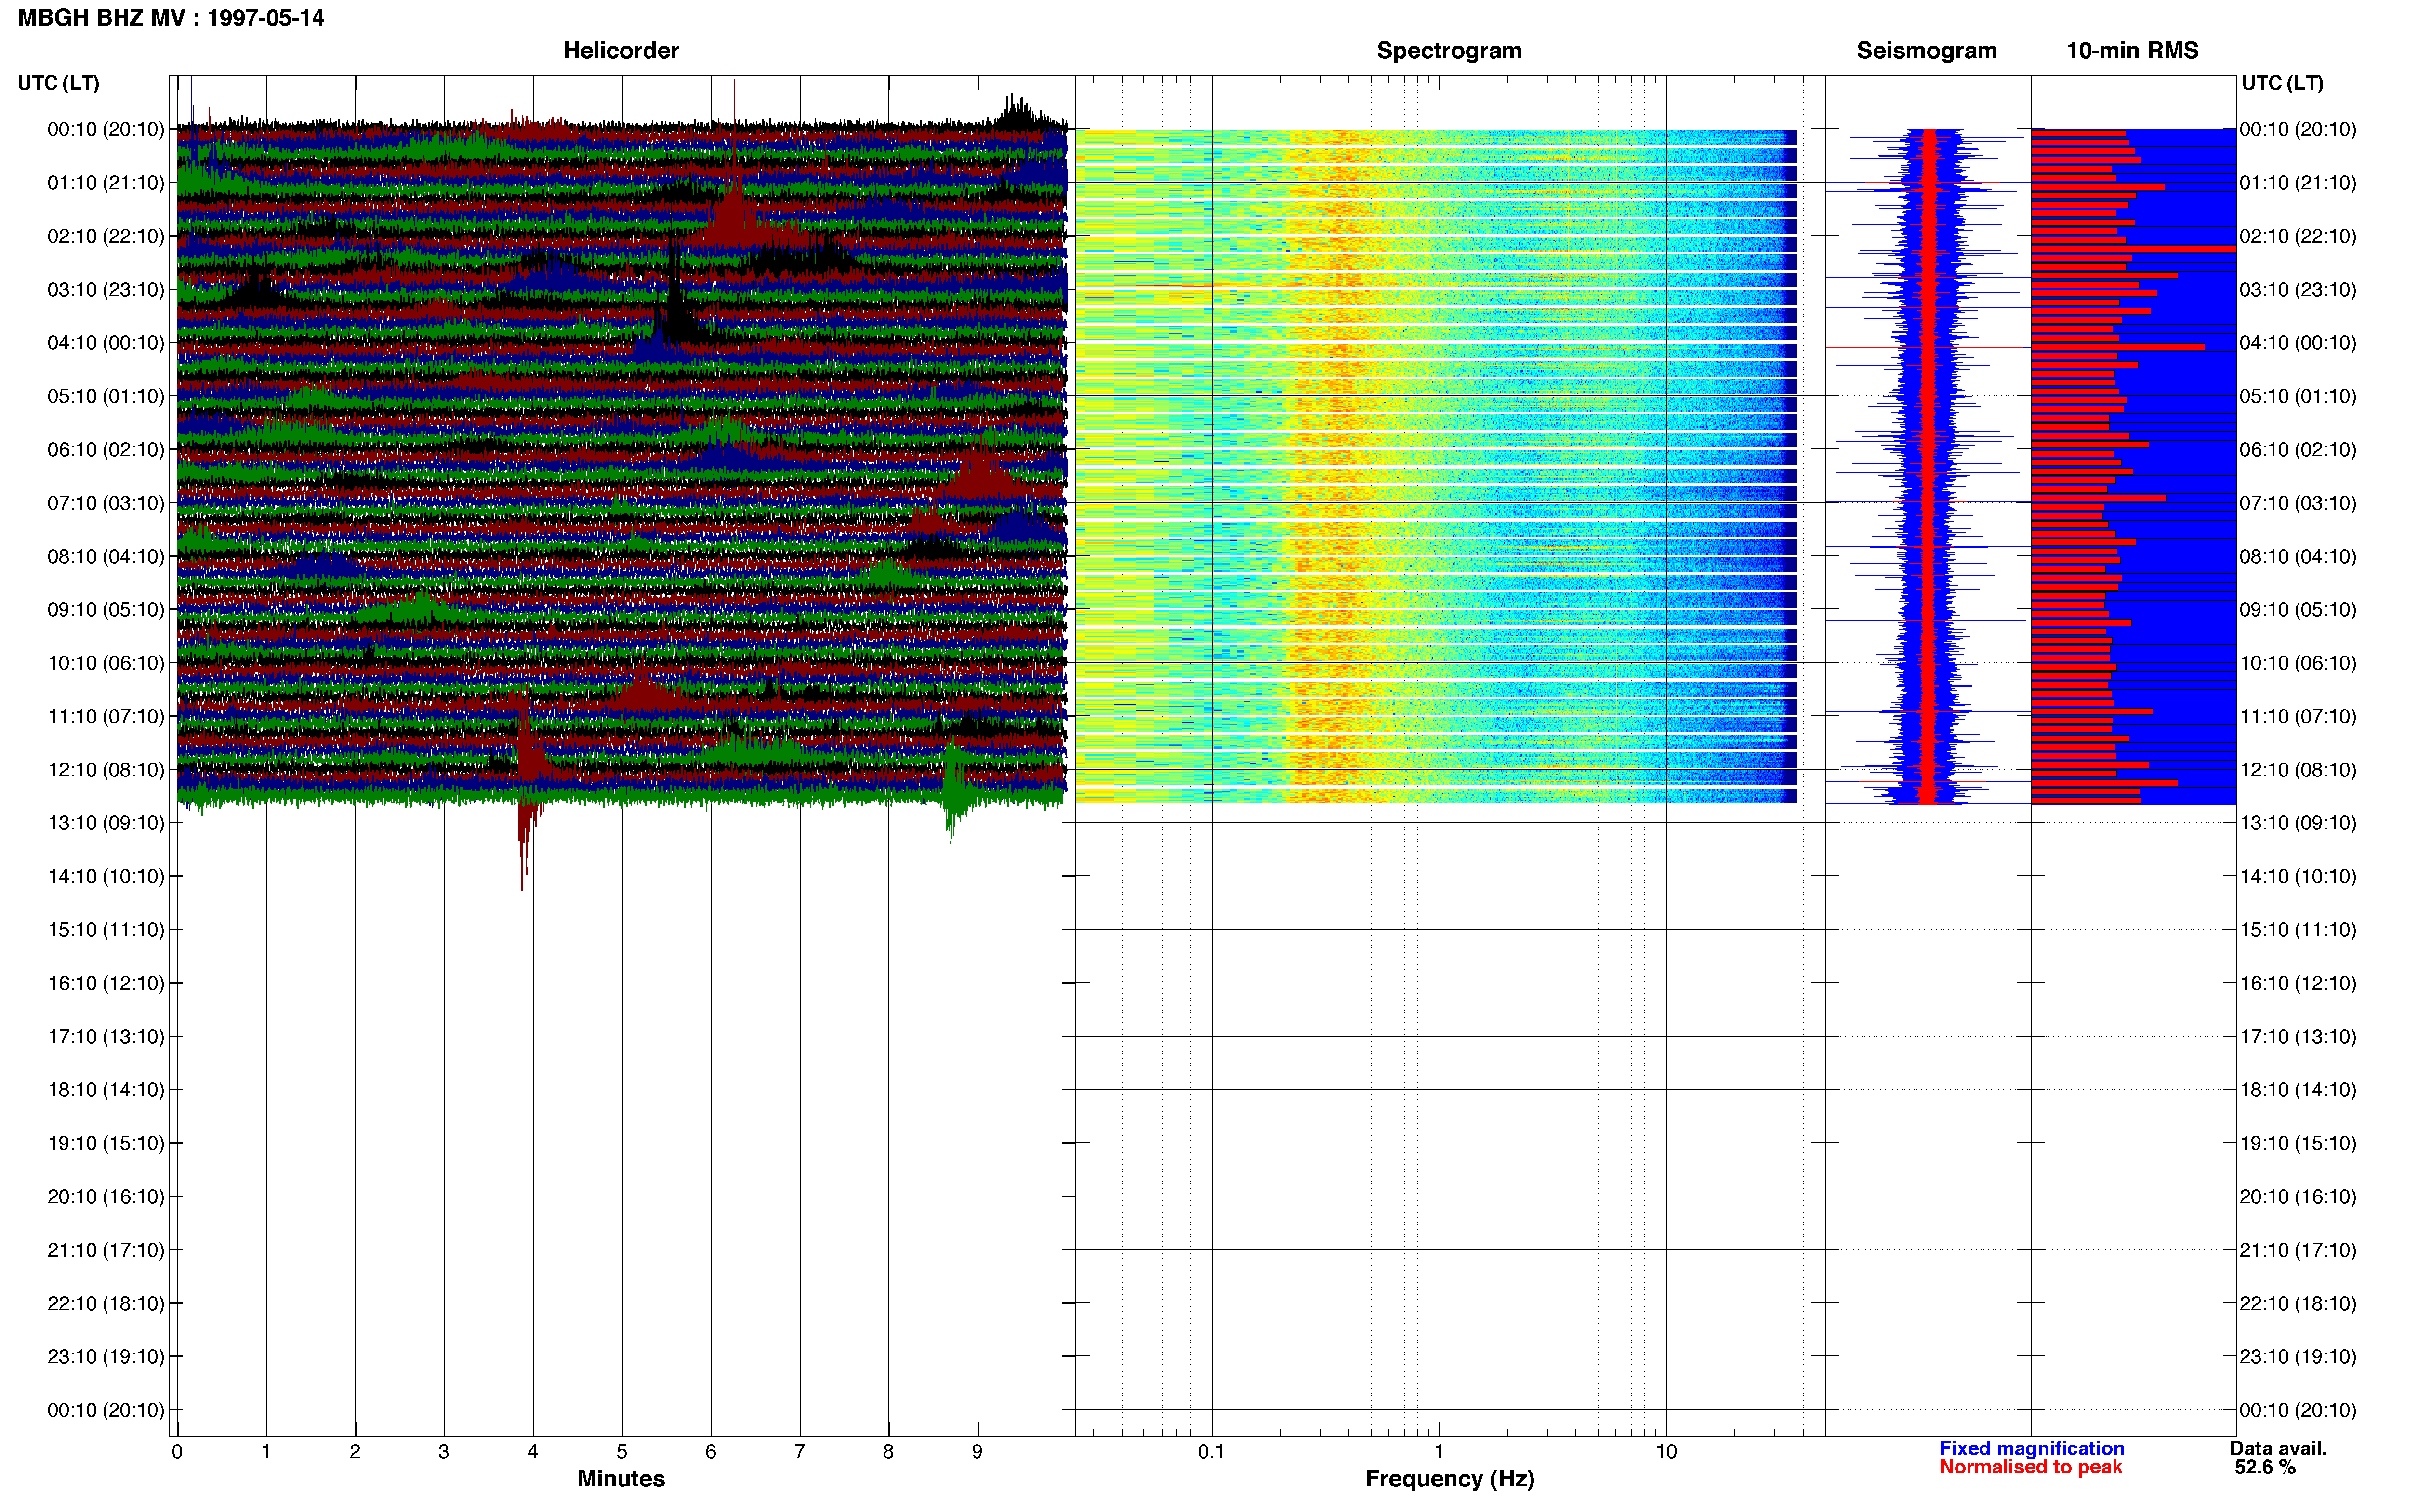2418x1512 pixels.
Task: Click spectrogram frequency tick '1'
Action: coord(1439,1452)
